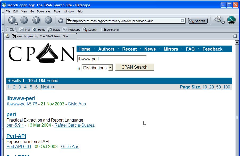Screen dimensions: 240x156
Task: Set page size to 100
Action: [x=226, y=87]
